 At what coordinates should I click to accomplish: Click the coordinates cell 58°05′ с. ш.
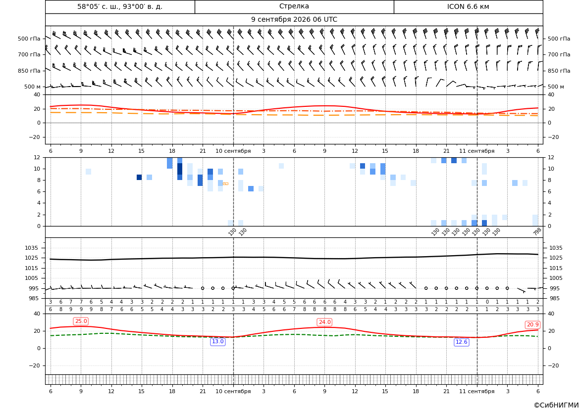click(x=120, y=6)
